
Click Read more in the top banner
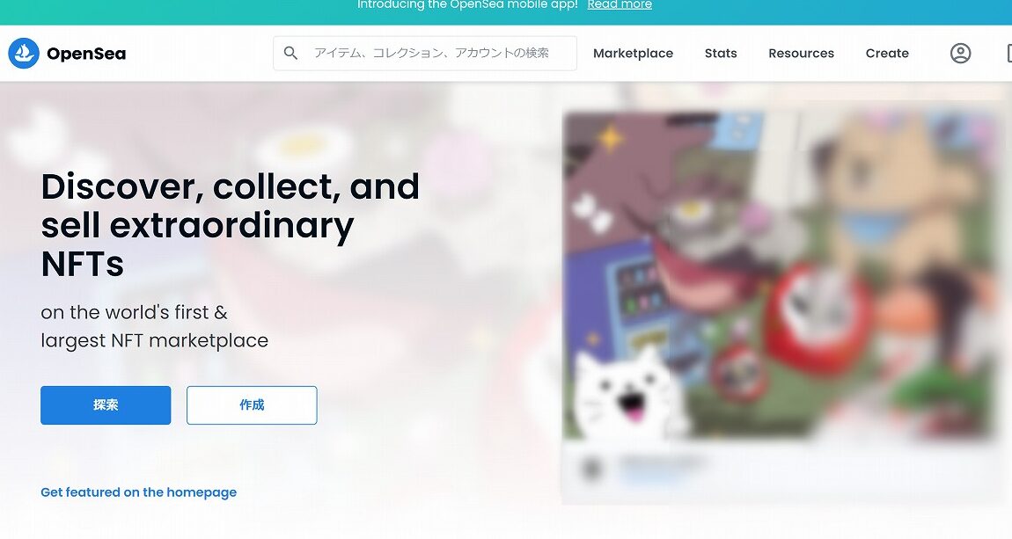[620, 4]
